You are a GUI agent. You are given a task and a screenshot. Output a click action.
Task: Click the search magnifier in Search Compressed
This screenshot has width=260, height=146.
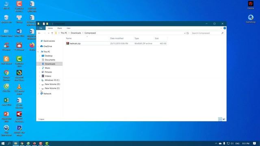(x=222, y=33)
